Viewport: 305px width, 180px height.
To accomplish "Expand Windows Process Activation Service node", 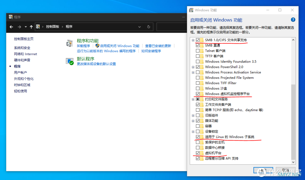I will pos(193,73).
